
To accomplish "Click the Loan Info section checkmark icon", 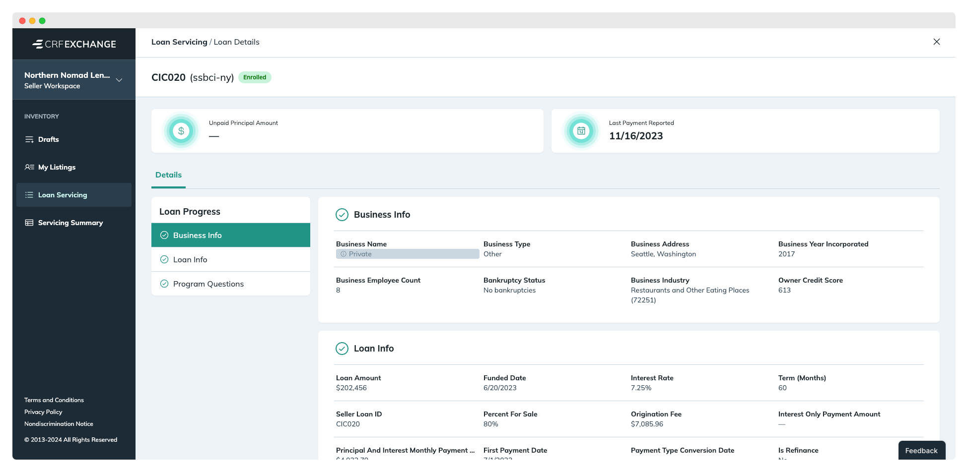I will tap(342, 349).
